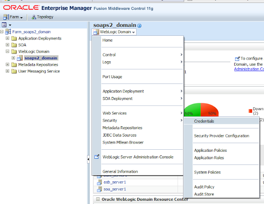
Task: Click the configure-domain external link icon
Action: click(x=237, y=58)
